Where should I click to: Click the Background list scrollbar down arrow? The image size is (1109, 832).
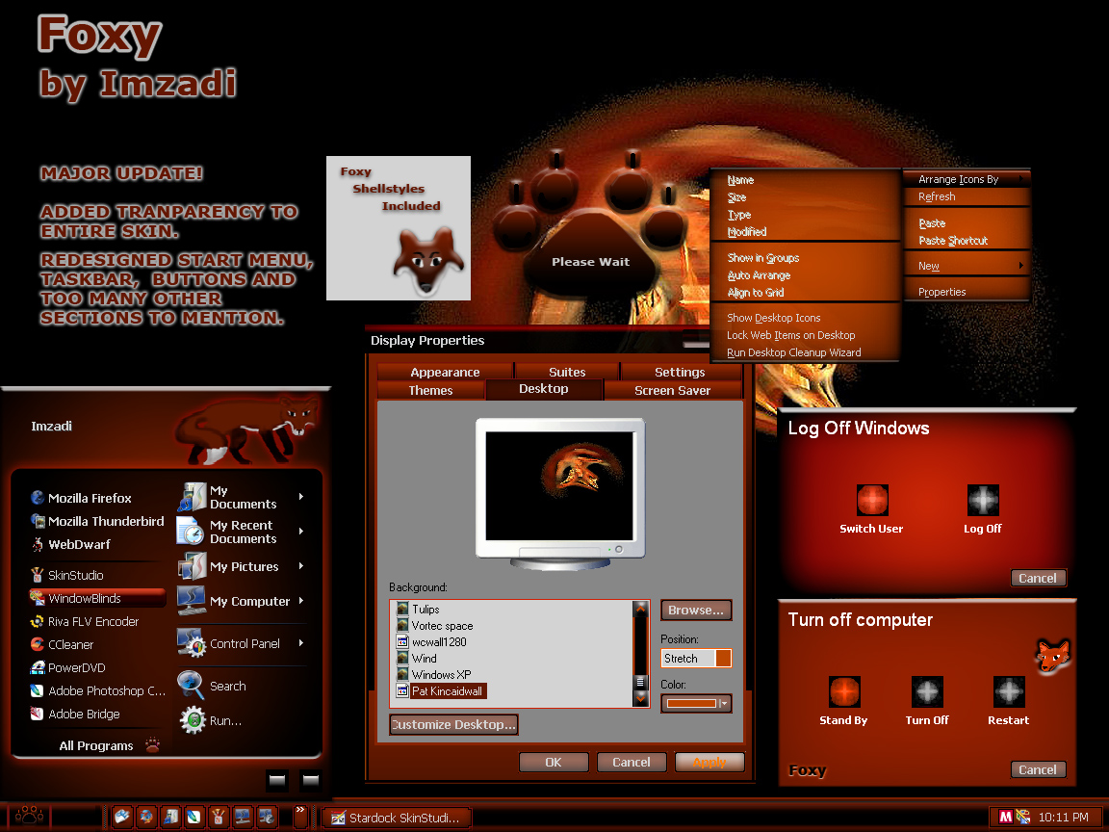tap(641, 698)
